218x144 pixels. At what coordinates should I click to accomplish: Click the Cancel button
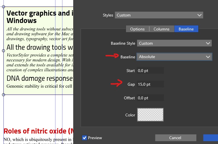[175, 138]
